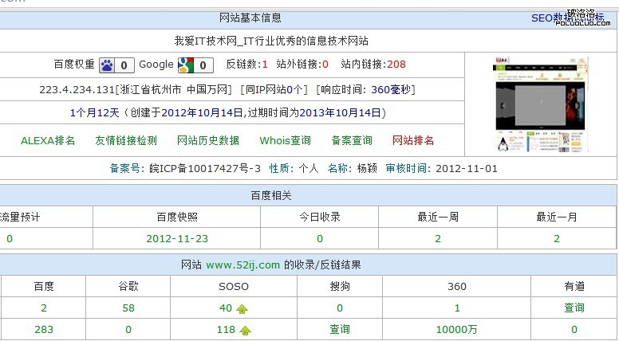
Task: Click the Baidu paw weight badge
Action: 116,65
